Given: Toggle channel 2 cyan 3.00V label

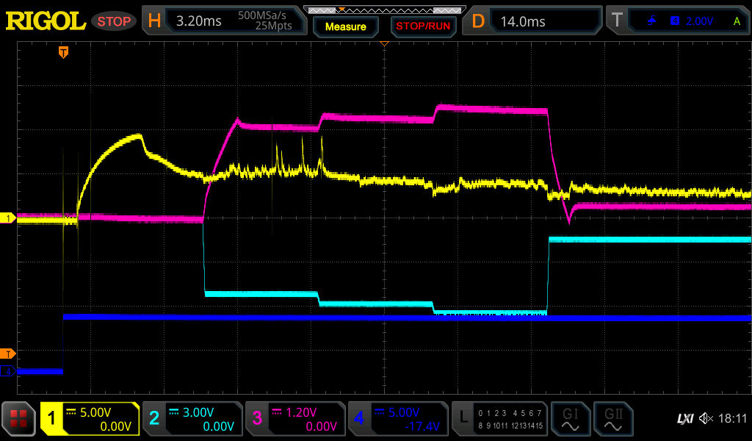Looking at the screenshot, I should [192, 419].
